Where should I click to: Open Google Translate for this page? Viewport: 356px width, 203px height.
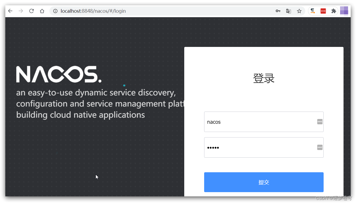pyautogui.click(x=288, y=11)
